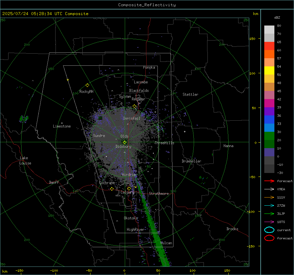Click the purple 36-39 dBZ color swatch
294x275 pixels.
coord(269,112)
